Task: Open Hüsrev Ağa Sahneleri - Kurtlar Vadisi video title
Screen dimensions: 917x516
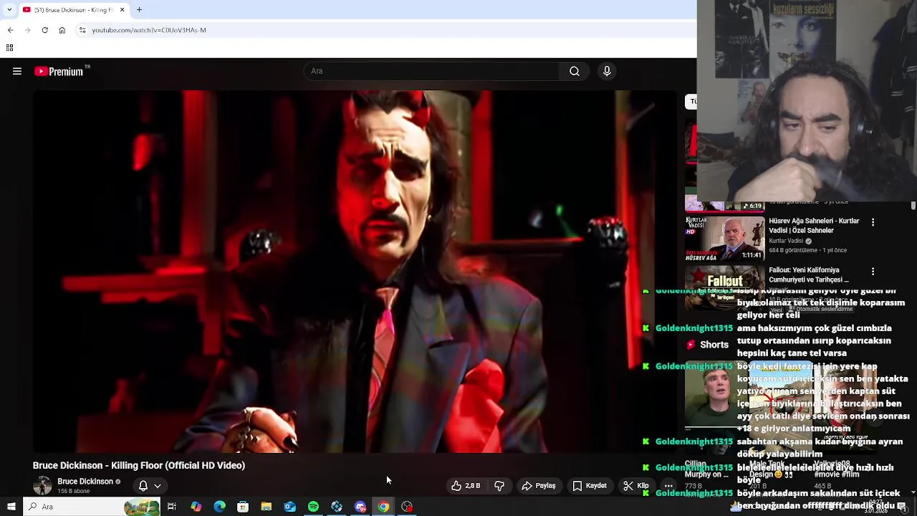Action: coord(814,226)
